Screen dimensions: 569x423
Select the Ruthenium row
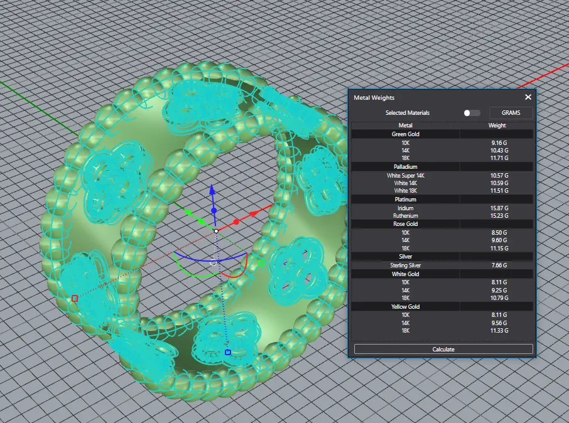442,215
